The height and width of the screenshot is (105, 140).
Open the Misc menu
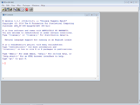point(19,5)
